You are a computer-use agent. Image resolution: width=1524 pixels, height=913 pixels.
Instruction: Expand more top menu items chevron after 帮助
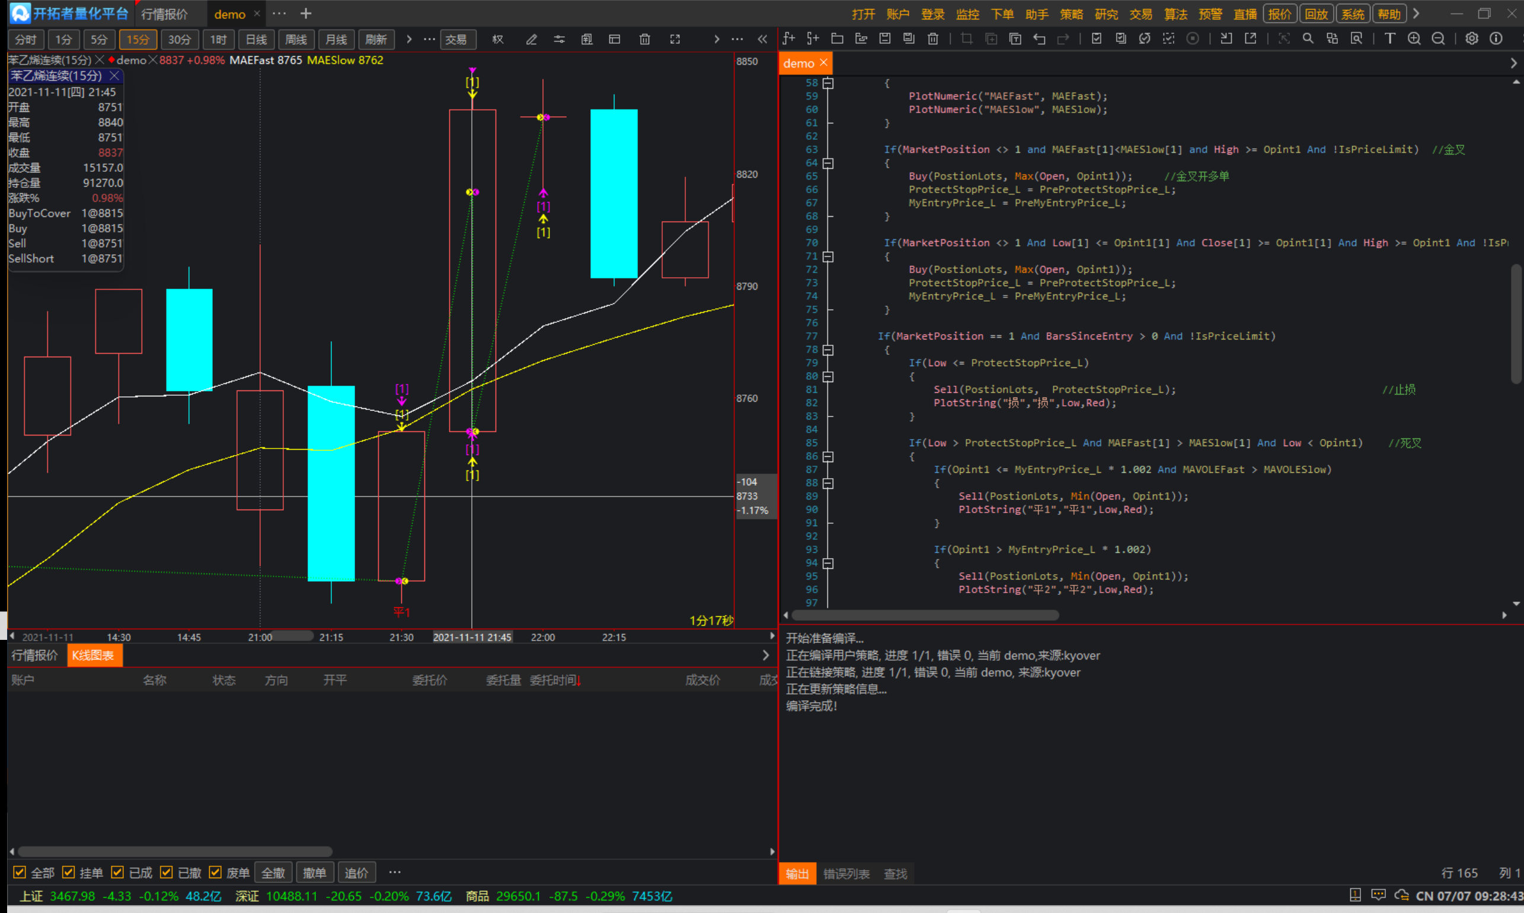1416,14
